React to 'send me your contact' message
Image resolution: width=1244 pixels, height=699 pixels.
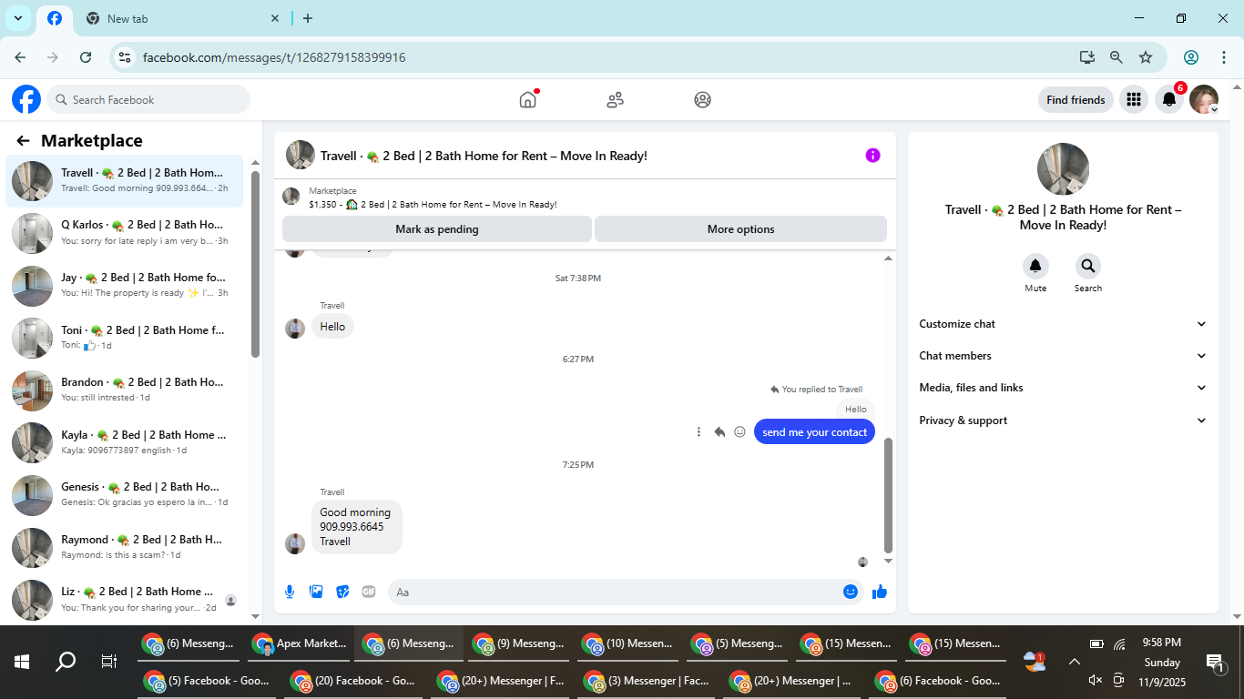pos(739,432)
